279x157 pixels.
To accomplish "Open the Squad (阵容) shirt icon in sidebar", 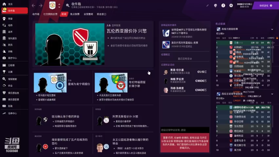I will tap(4, 18).
